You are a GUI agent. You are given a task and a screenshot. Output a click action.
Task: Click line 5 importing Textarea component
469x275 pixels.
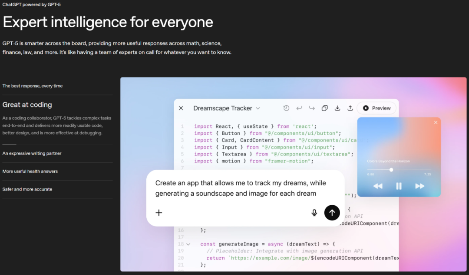[274, 154]
